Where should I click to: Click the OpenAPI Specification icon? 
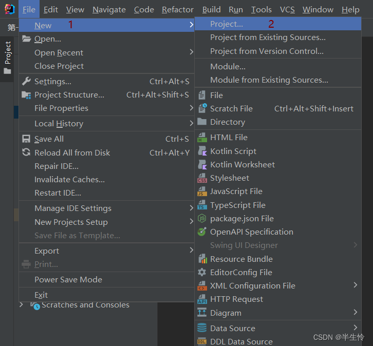coord(202,232)
